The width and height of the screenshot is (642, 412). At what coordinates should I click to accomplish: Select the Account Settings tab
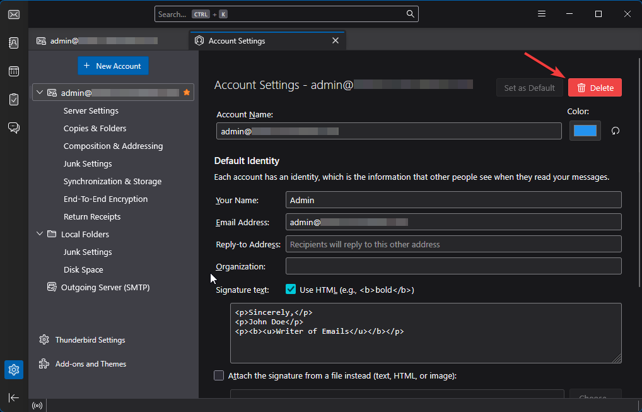[x=267, y=40]
